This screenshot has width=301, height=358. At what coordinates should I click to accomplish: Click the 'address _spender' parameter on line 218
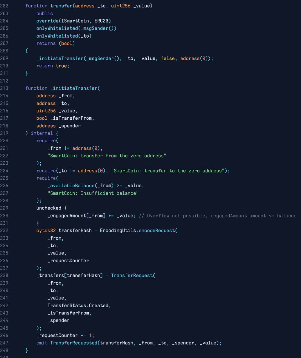point(58,126)
